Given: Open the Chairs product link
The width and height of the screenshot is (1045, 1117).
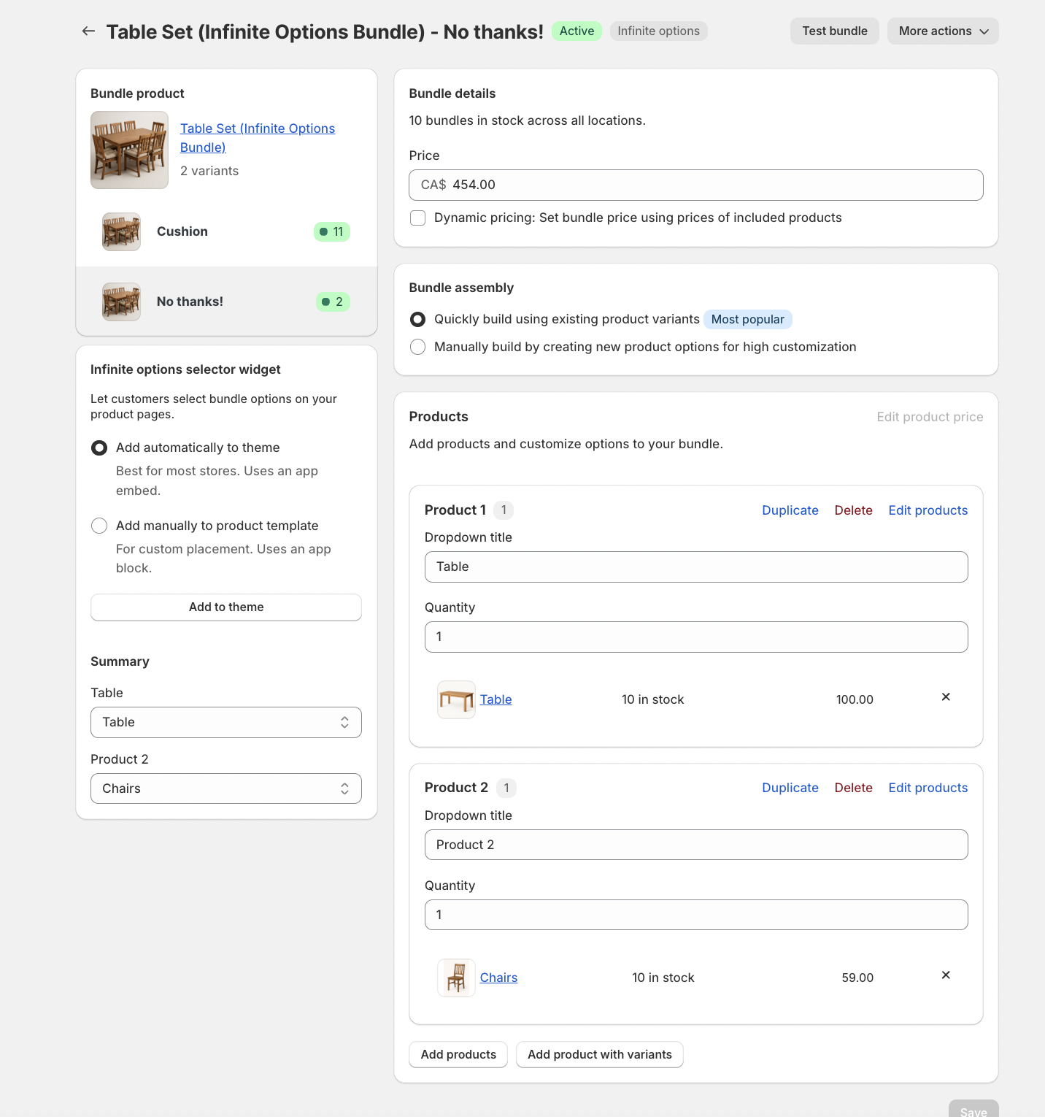Looking at the screenshot, I should [499, 978].
